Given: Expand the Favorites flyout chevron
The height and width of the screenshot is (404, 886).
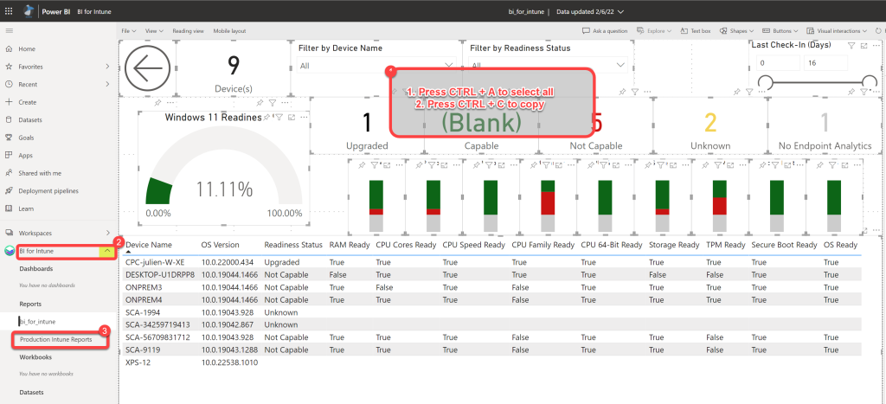Looking at the screenshot, I should pyautogui.click(x=106, y=67).
